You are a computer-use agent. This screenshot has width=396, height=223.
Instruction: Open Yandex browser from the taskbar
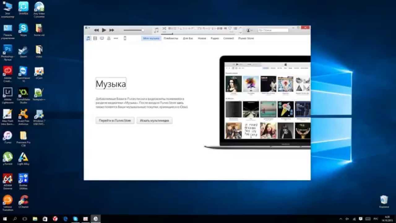point(55,219)
